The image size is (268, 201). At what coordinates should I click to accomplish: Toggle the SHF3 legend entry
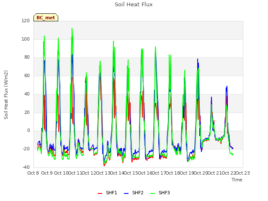(x=160, y=193)
